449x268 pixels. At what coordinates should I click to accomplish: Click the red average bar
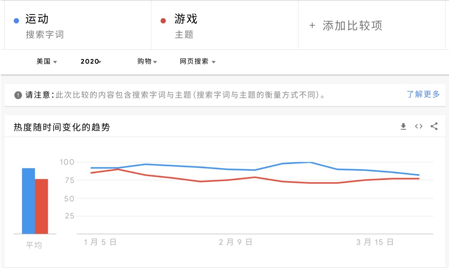[x=42, y=206]
